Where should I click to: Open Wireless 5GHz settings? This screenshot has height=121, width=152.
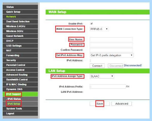(20, 31)
